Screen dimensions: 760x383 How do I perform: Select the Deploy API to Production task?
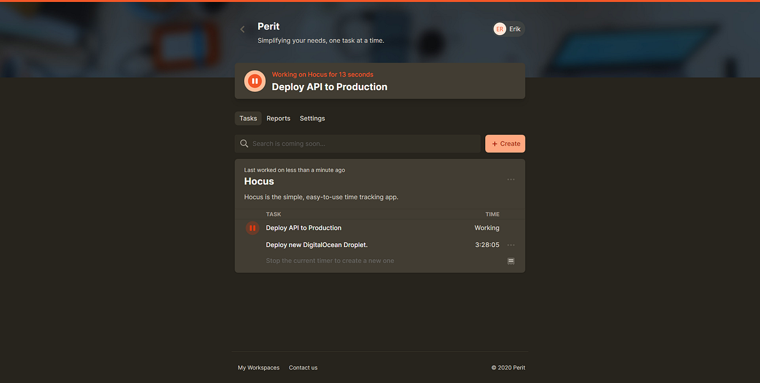pos(304,228)
